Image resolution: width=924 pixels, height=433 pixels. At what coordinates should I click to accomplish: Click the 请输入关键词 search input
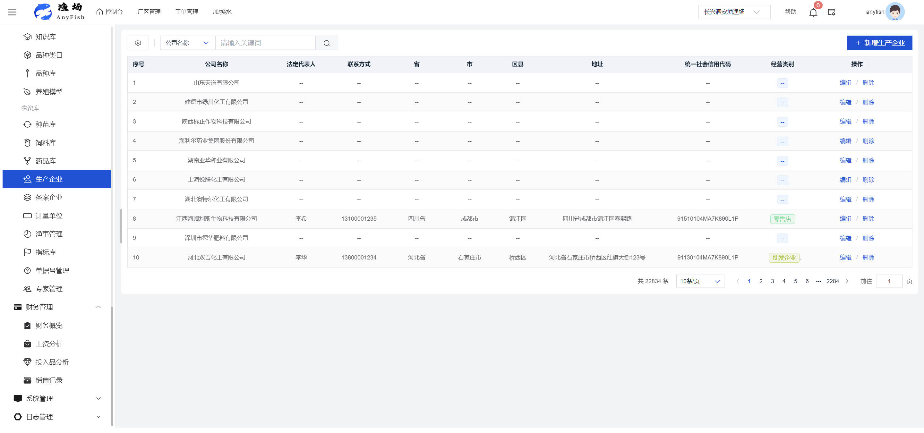(265, 43)
